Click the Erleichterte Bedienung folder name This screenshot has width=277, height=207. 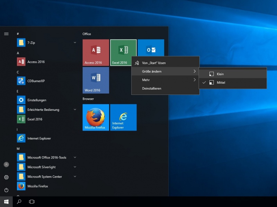point(43,110)
